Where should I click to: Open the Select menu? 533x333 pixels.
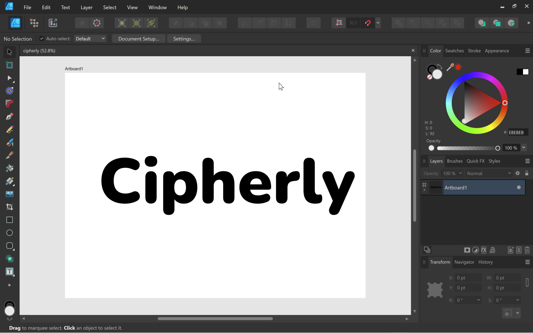tap(109, 7)
